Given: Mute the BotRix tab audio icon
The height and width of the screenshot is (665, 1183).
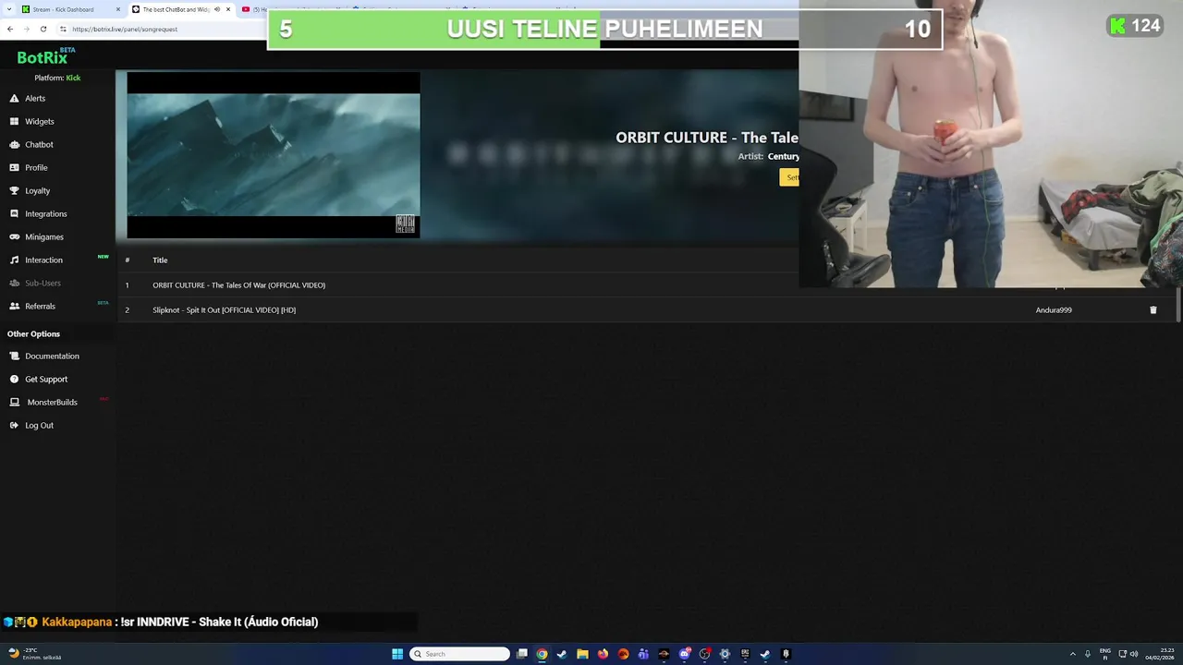Looking at the screenshot, I should coord(217,9).
